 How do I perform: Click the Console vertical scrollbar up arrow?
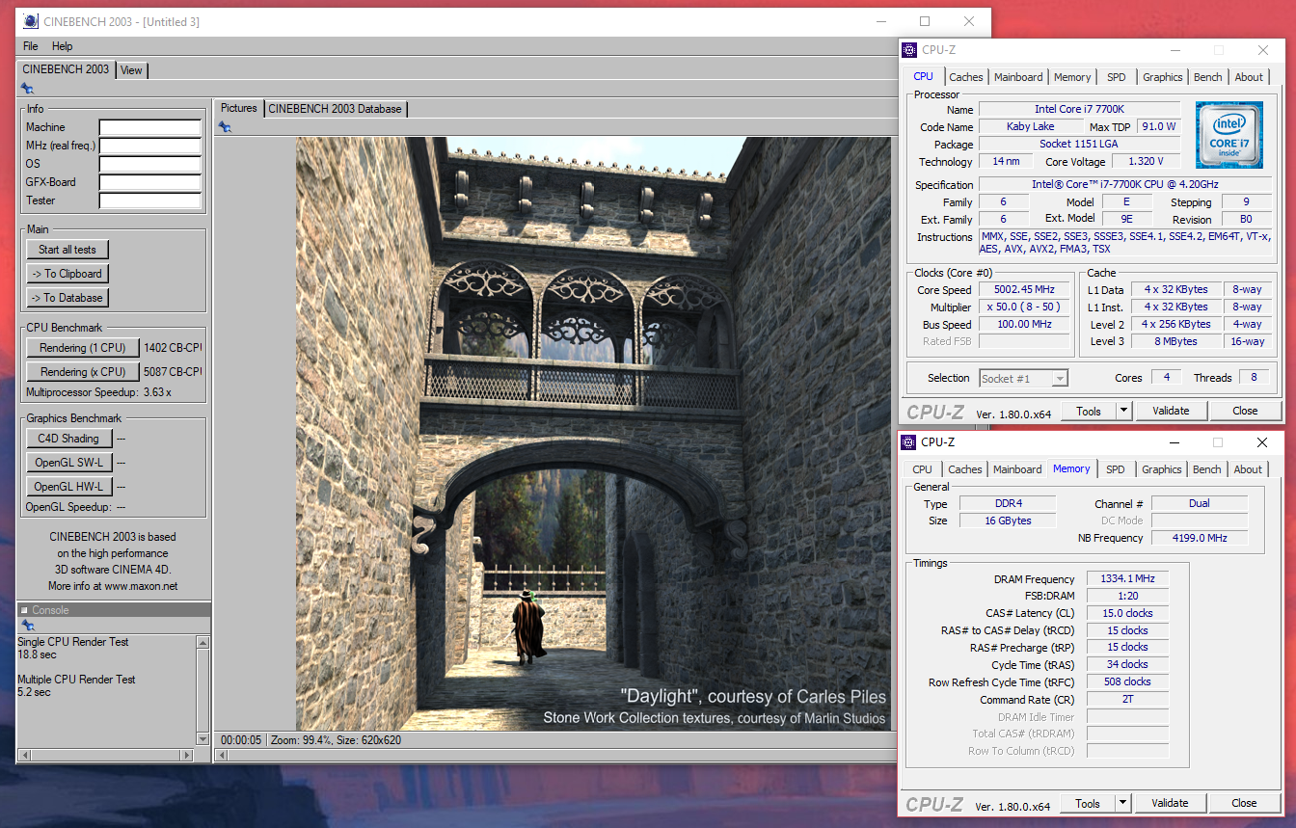point(202,642)
